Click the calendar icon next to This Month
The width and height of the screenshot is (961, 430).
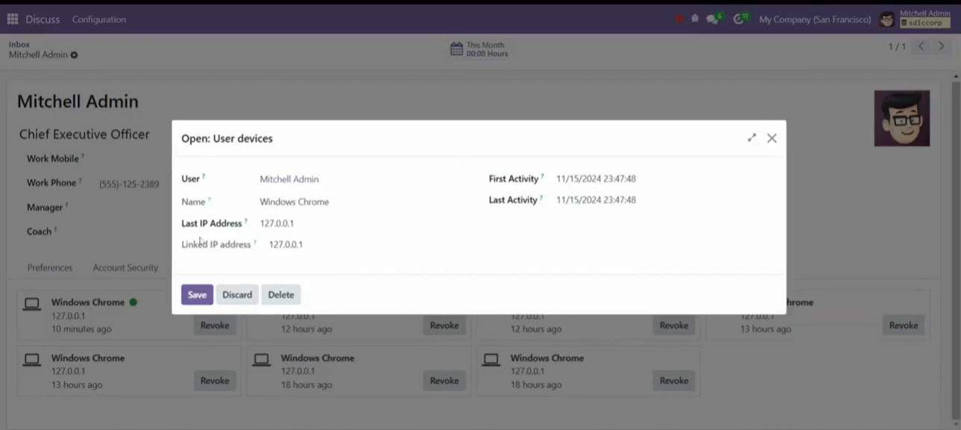click(456, 49)
